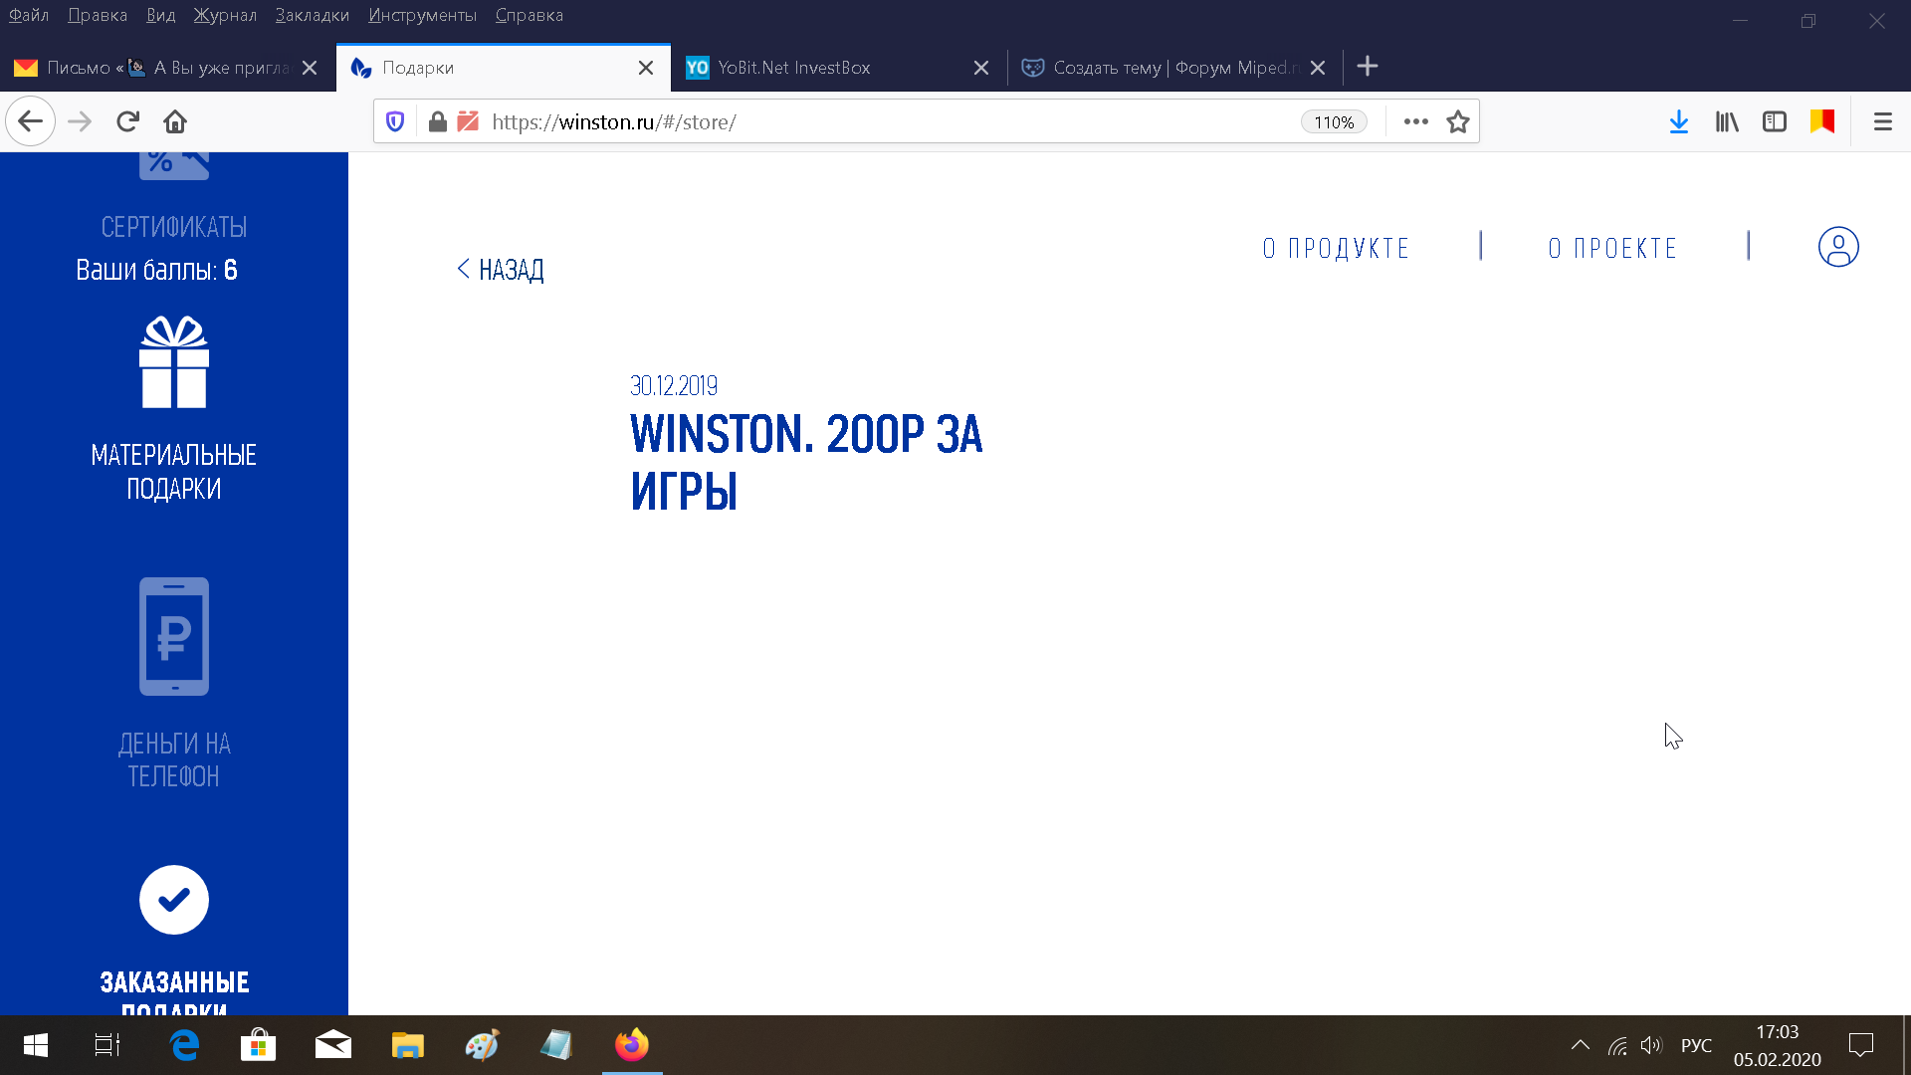Screen dimensions: 1911x1075
Task: Open МАТЕРИАЛЬНЫЕ ПОДАРКИ label link
Action: click(174, 472)
